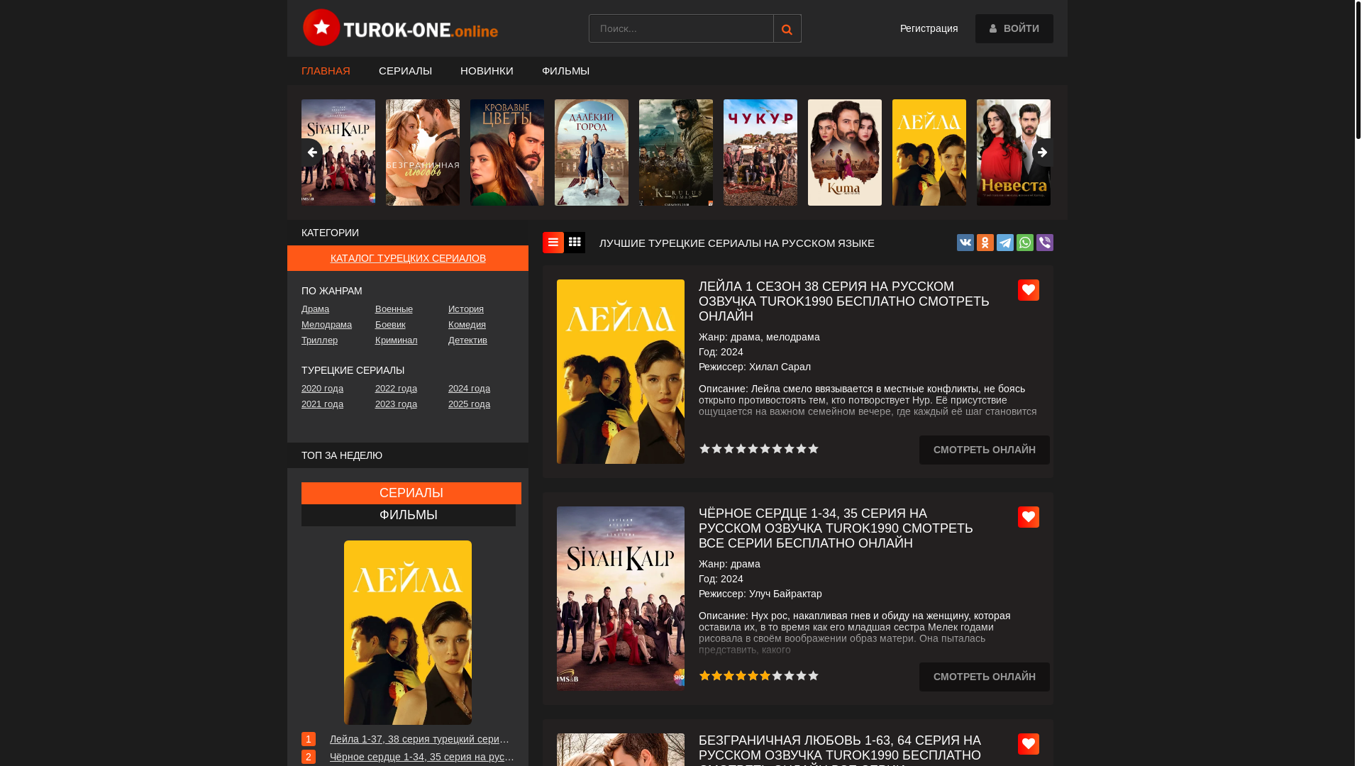The width and height of the screenshot is (1362, 766).
Task: Filter by Драма genre
Action: click(x=315, y=309)
